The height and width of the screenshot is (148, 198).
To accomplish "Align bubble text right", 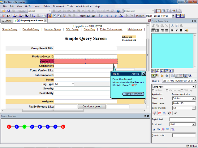I will 162,31.
